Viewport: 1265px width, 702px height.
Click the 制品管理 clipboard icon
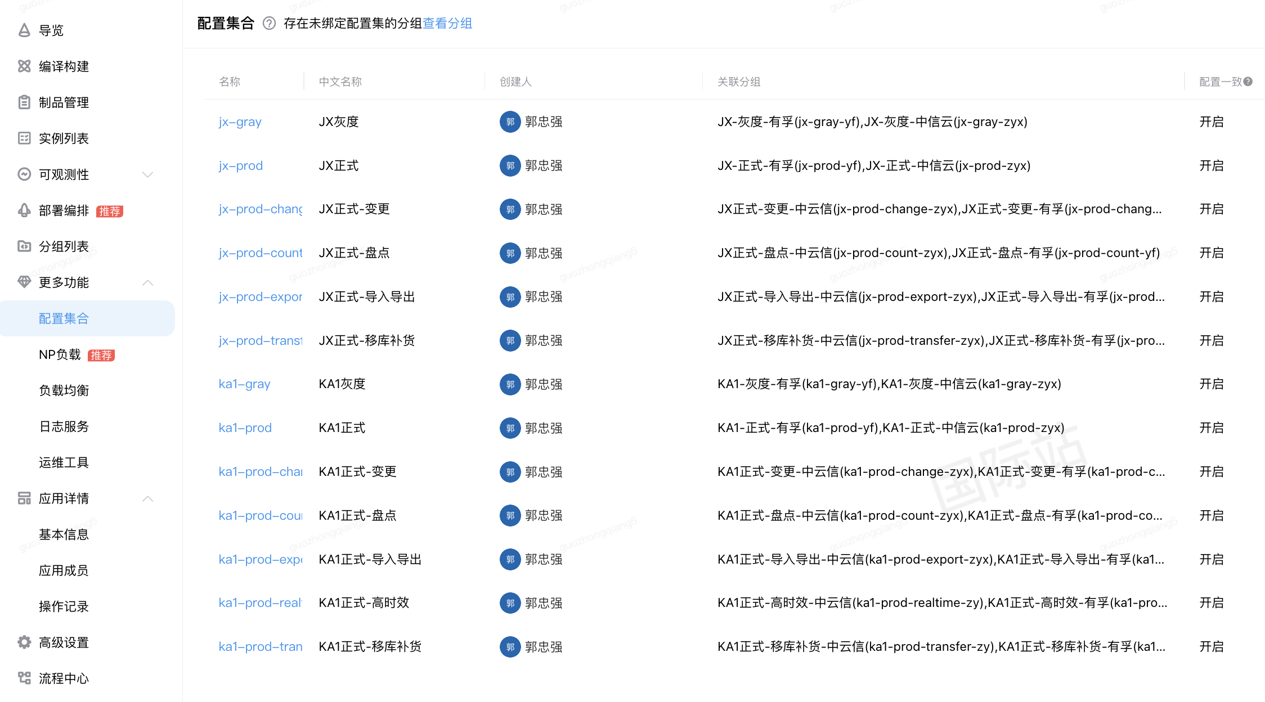click(24, 102)
